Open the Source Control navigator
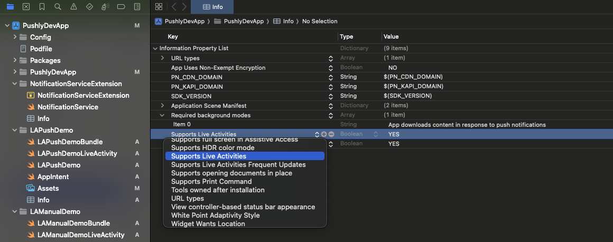Screen dimensions: 613x242 coord(26,7)
